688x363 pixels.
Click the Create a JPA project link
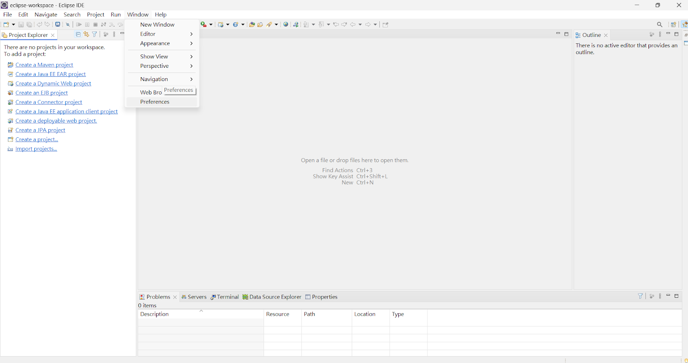tap(40, 130)
